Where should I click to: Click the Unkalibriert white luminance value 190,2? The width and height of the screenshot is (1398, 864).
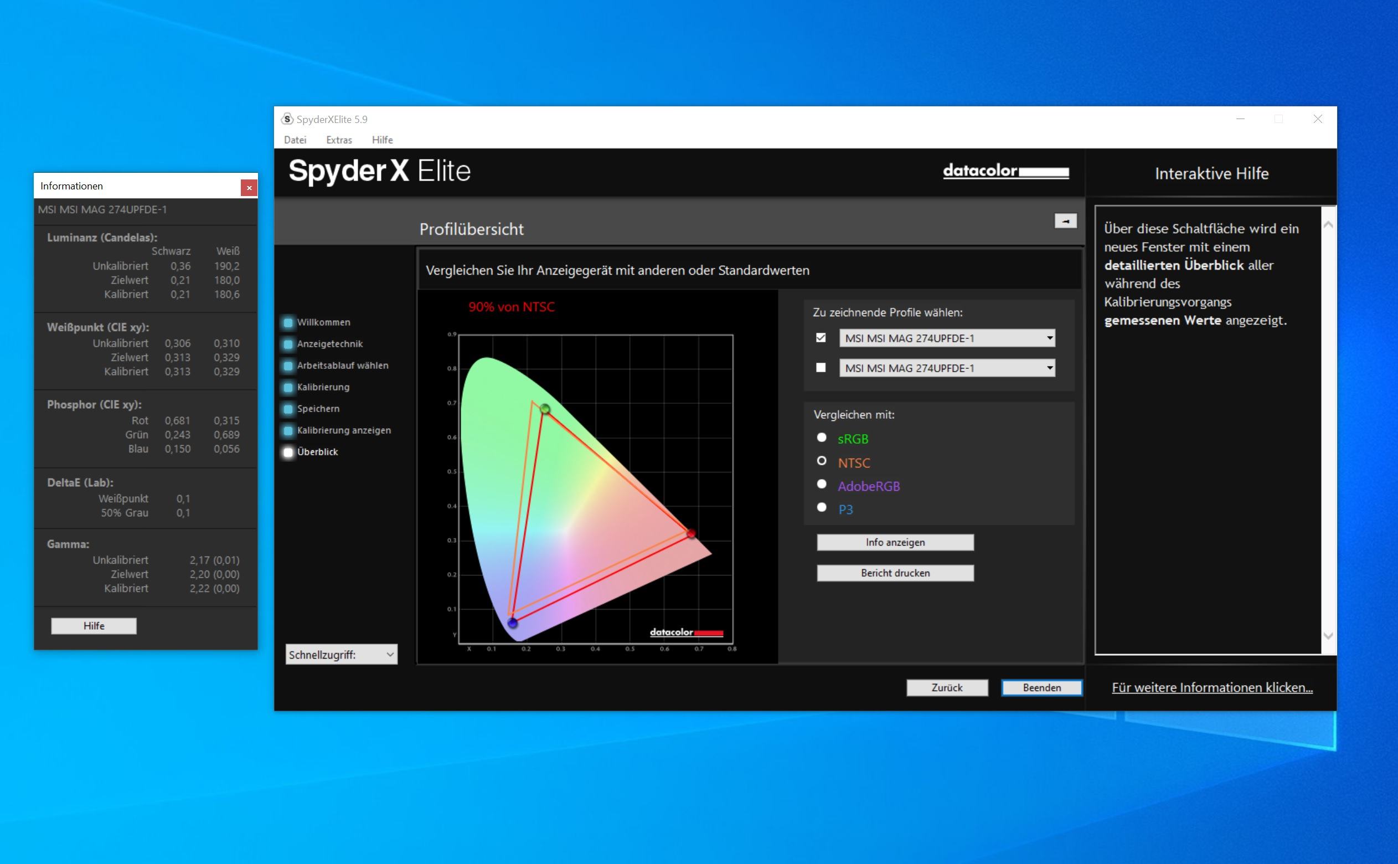coord(226,266)
